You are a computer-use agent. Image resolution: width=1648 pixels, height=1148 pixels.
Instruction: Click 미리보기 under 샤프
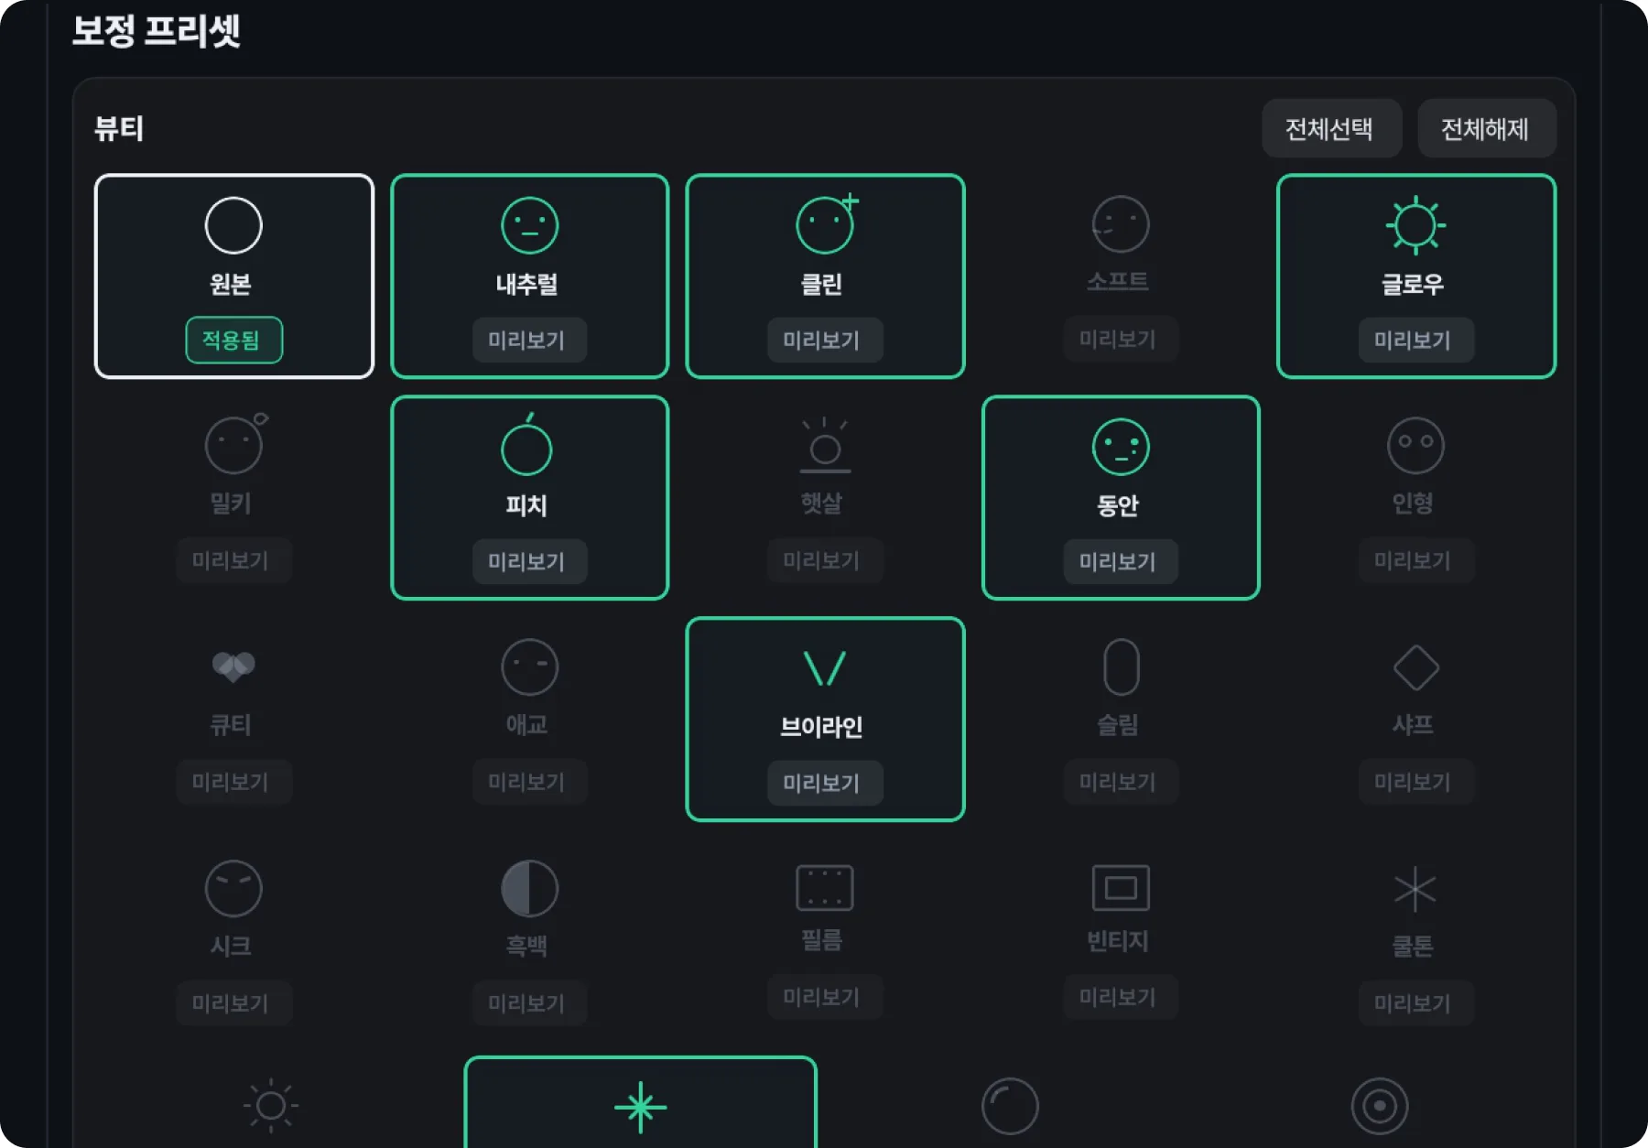[x=1415, y=782]
